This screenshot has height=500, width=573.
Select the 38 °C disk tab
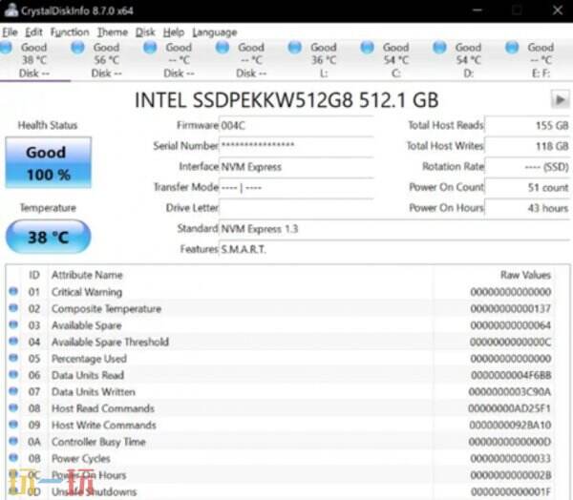[x=33, y=60]
